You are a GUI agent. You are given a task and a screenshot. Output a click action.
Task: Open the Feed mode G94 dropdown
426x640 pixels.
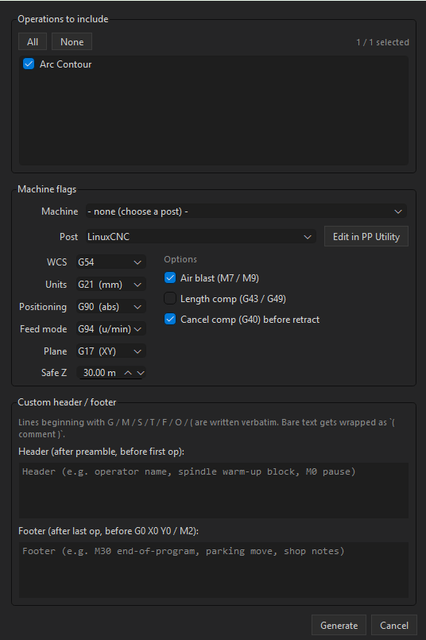[x=110, y=329]
